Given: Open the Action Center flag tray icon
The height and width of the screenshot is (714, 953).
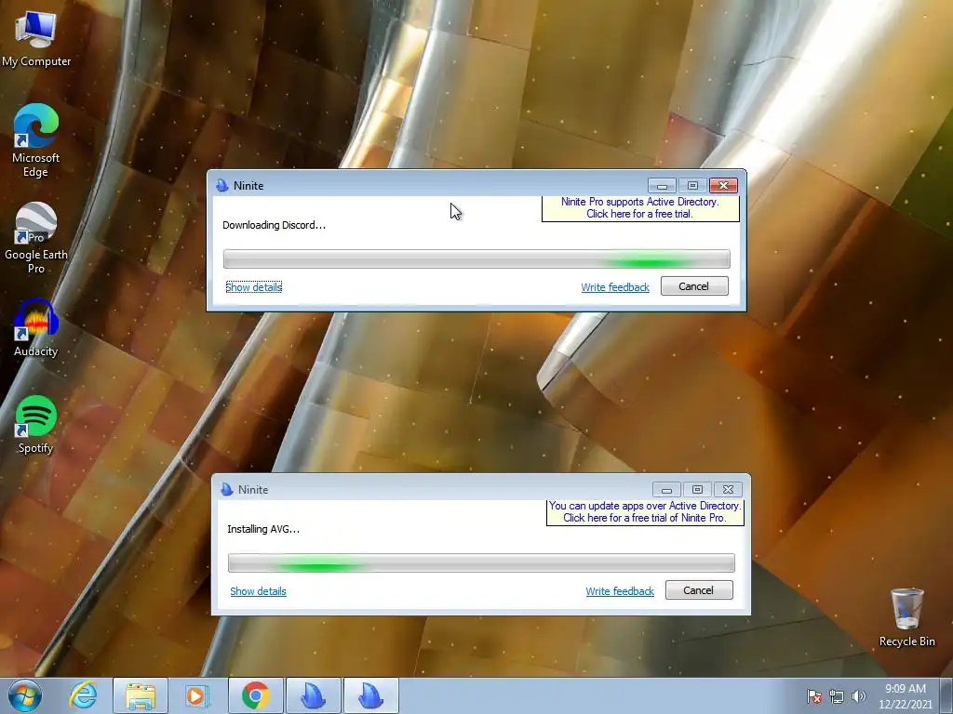Looking at the screenshot, I should [814, 696].
